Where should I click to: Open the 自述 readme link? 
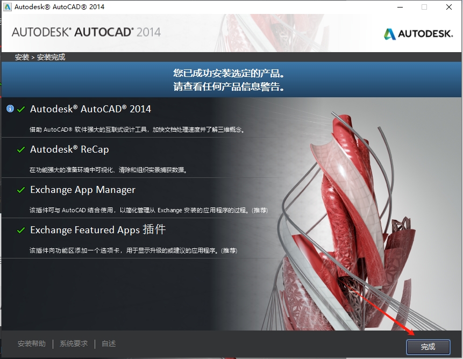click(x=108, y=343)
